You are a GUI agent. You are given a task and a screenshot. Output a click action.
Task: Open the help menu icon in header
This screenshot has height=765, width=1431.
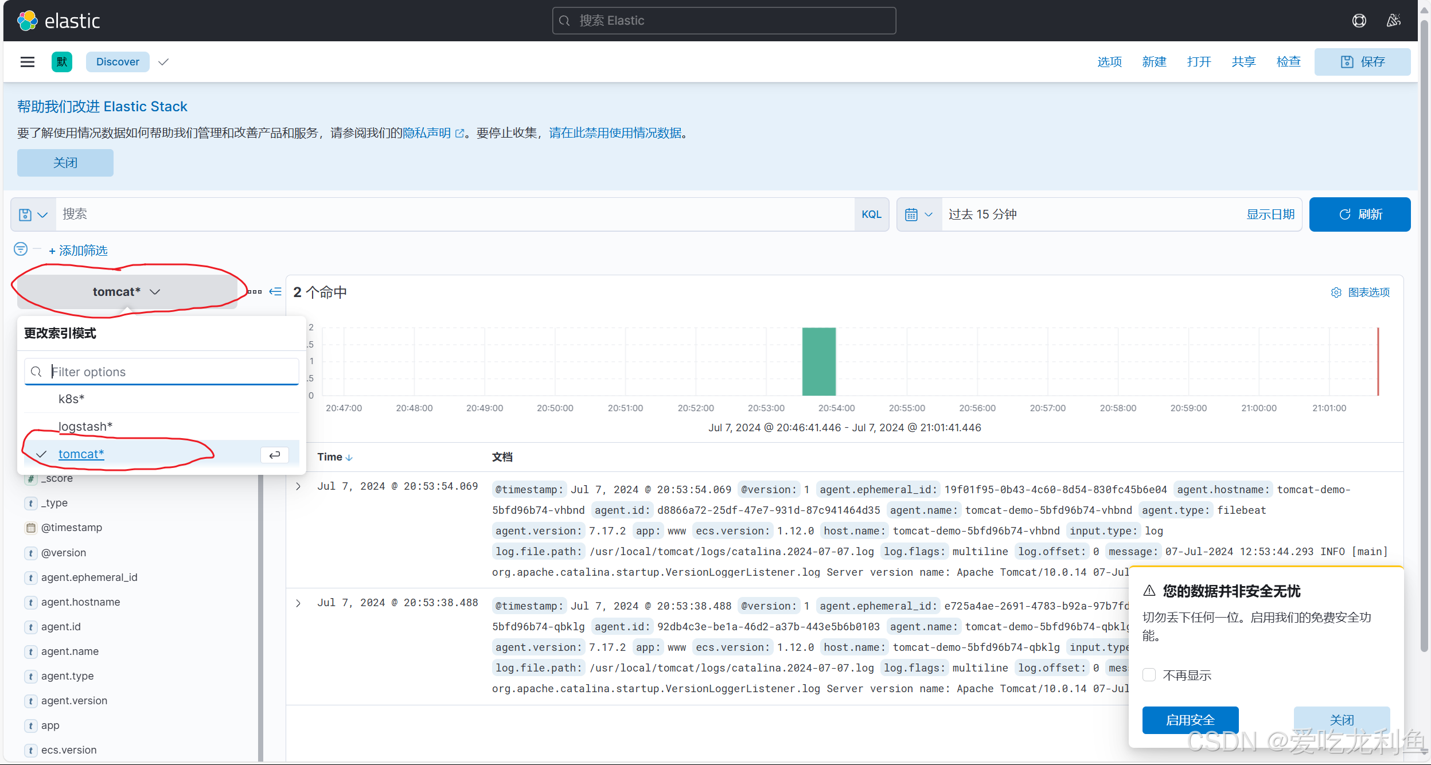1359,21
